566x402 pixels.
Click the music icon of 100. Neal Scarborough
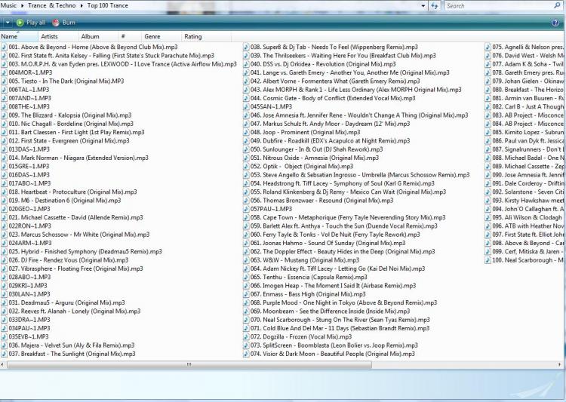point(488,260)
